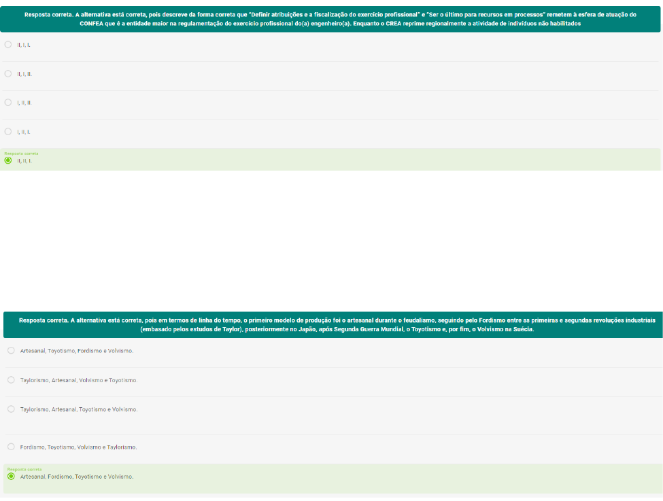Click the green selected radio for "II, II, I."
663x501 pixels.
point(8,161)
